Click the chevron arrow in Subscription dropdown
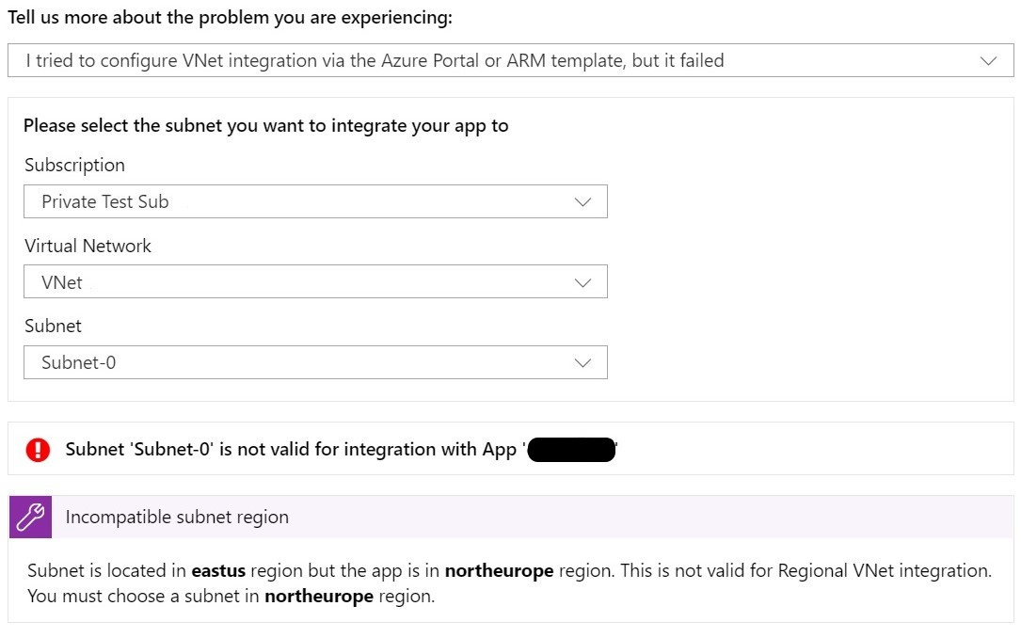This screenshot has height=638, width=1021. [x=582, y=202]
